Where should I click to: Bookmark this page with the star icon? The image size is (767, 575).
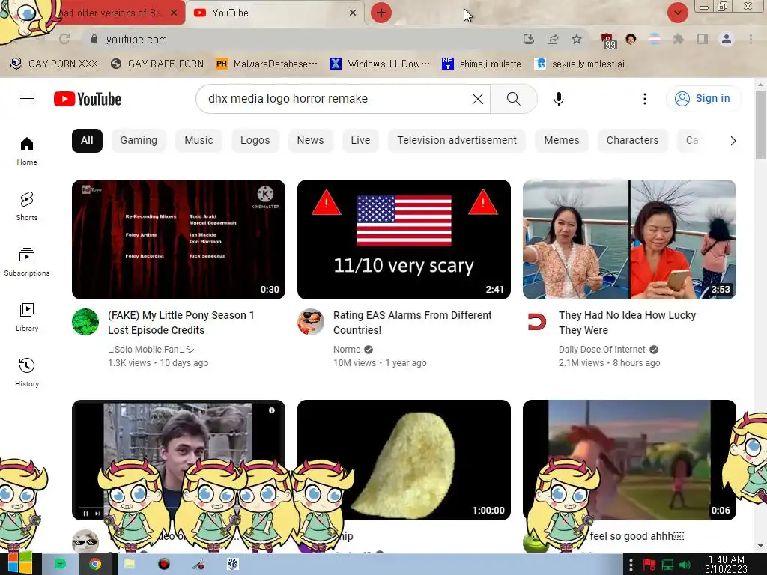577,39
